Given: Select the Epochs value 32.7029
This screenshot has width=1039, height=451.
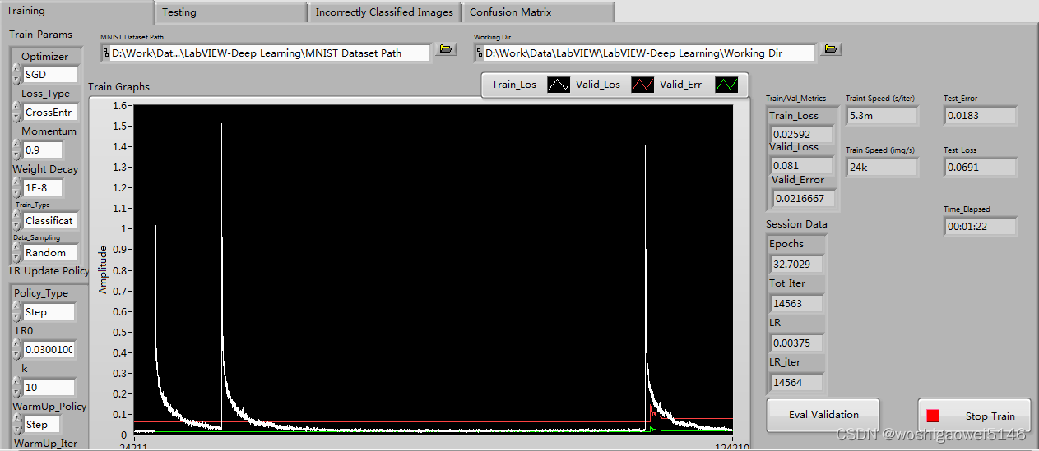Looking at the screenshot, I should point(795,264).
